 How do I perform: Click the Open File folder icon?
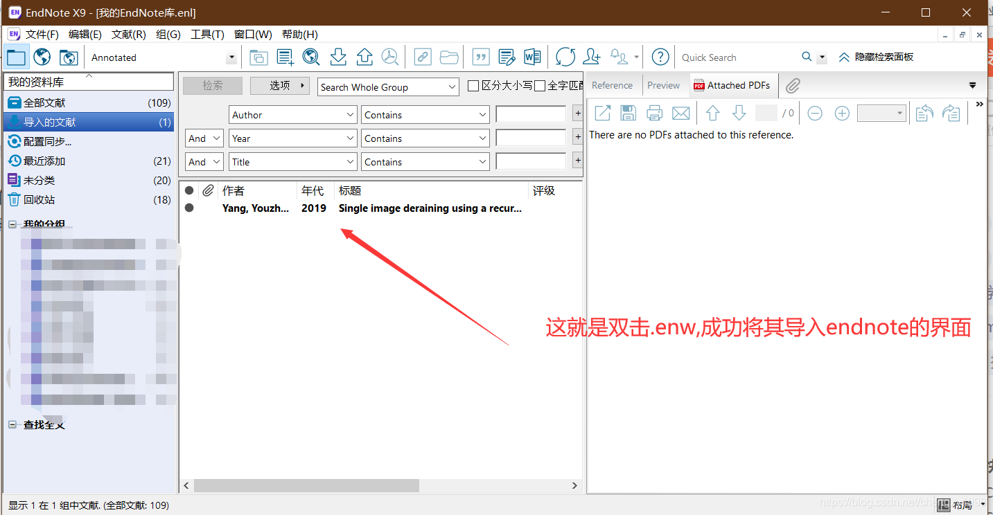coord(449,57)
